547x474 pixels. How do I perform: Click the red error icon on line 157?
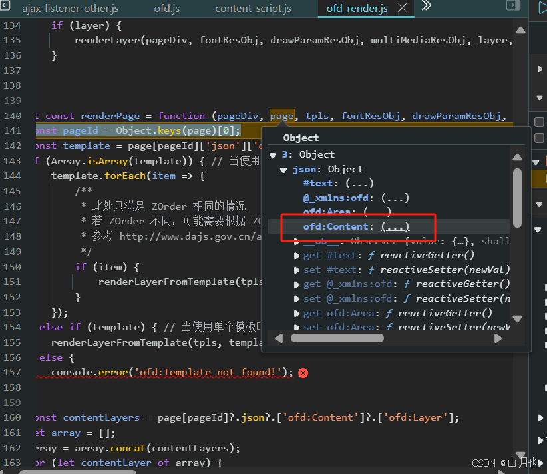pos(303,373)
